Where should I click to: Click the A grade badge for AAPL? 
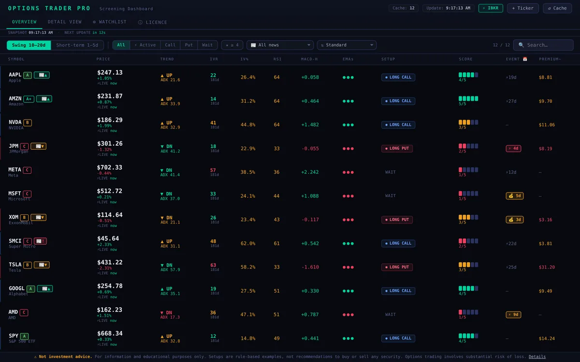click(x=28, y=75)
